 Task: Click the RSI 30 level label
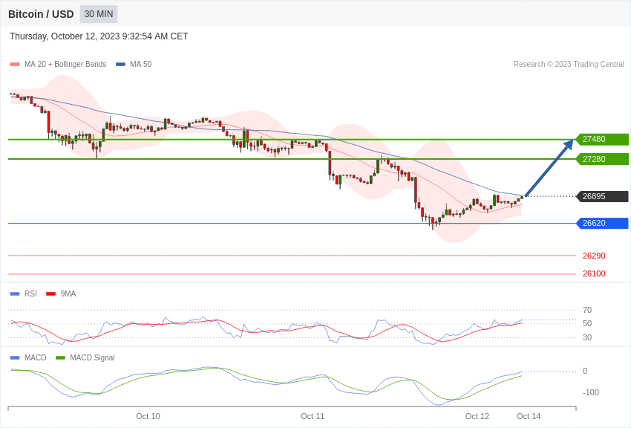coord(587,337)
